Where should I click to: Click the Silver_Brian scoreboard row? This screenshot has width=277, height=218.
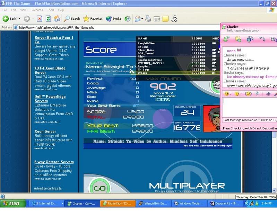(x=178, y=50)
